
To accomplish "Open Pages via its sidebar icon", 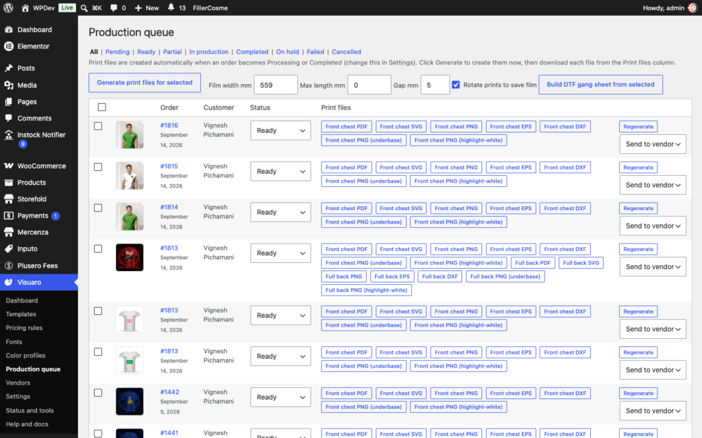I will (x=8, y=101).
